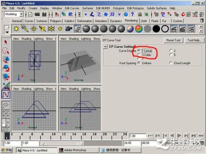206x154 pixels.
Task: Switch to the Polygons shelf tab
Action: point(55,21)
